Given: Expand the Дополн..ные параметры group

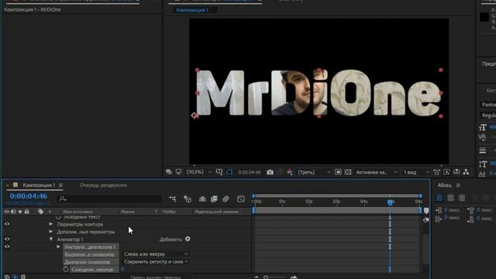Looking at the screenshot, I should [51, 232].
